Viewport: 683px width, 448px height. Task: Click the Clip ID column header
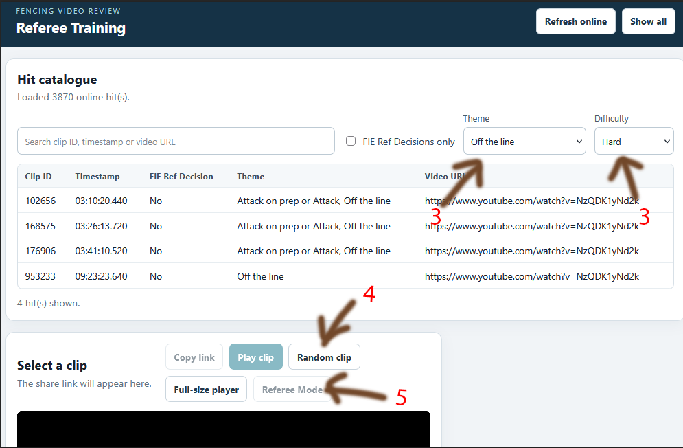(38, 176)
